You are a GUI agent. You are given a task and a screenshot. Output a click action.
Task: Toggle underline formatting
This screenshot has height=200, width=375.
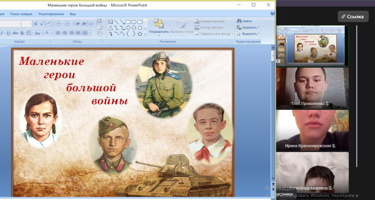(8, 33)
